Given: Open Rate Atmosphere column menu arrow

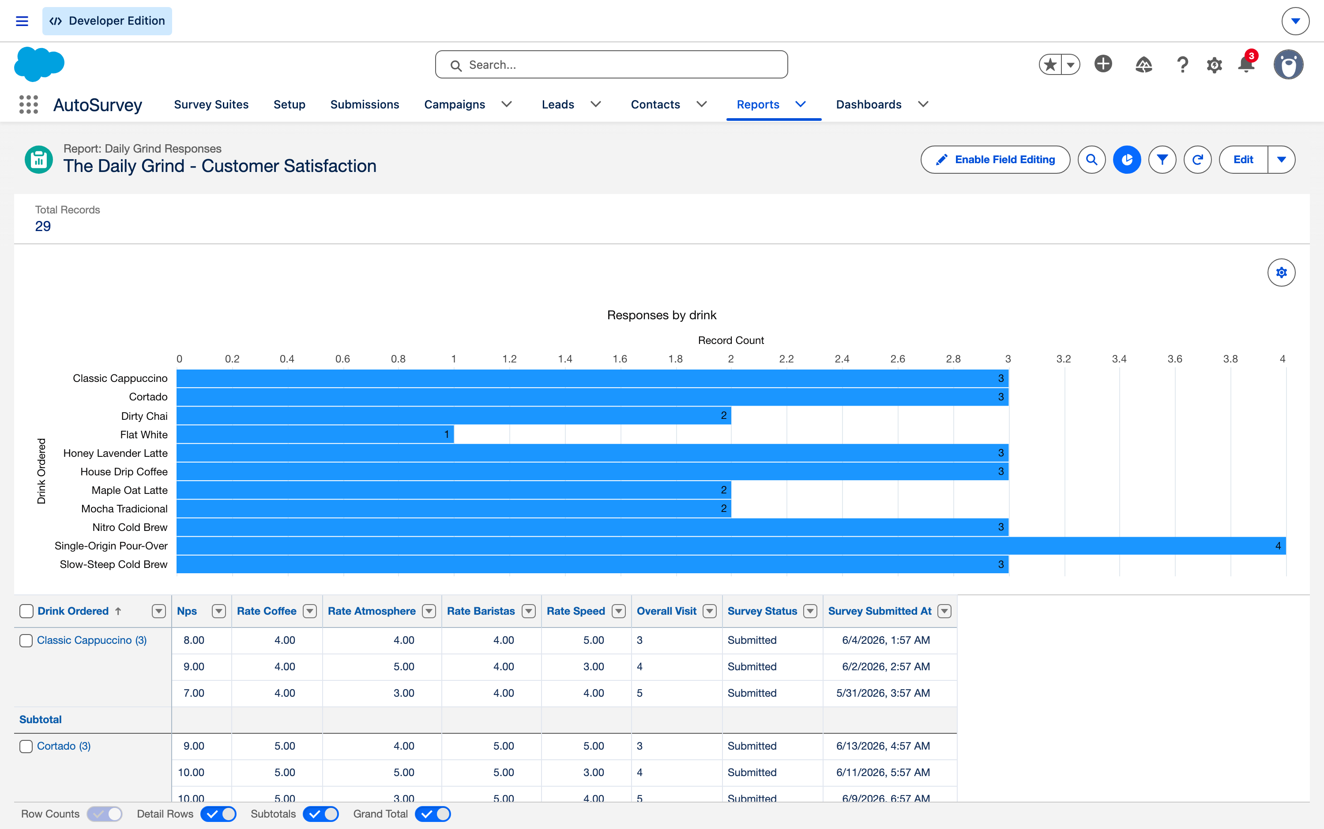Looking at the screenshot, I should coord(429,611).
